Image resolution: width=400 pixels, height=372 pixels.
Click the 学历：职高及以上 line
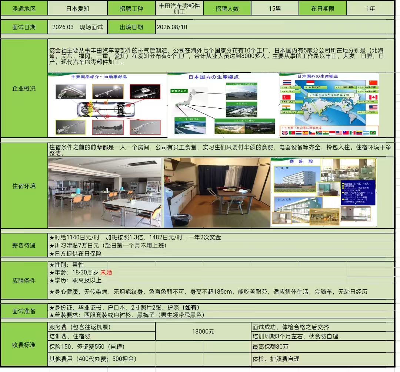coord(76,280)
